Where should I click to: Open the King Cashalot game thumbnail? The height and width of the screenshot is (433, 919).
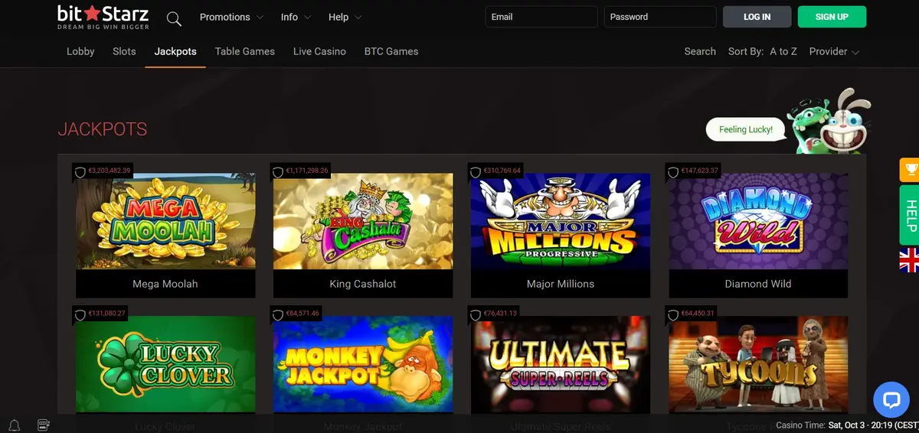(x=363, y=221)
